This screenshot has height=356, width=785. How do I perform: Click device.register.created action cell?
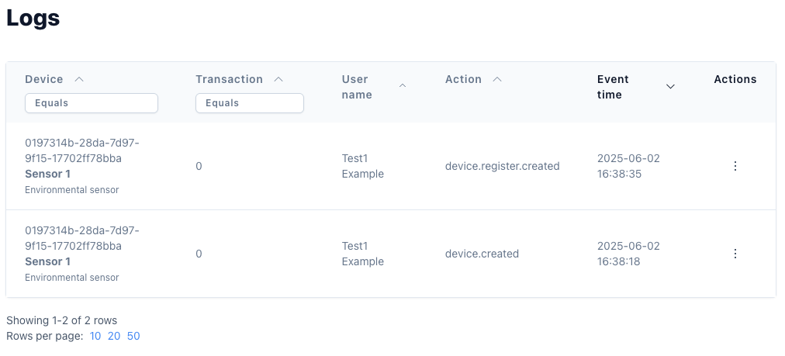click(x=502, y=166)
